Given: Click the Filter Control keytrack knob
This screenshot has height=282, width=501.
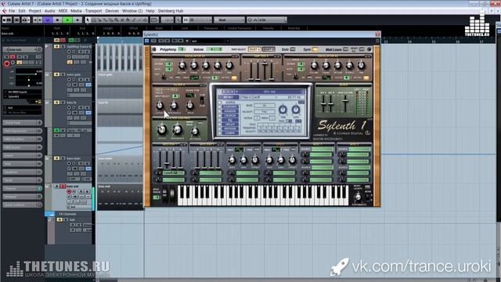Looking at the screenshot, I should (x=195, y=132).
